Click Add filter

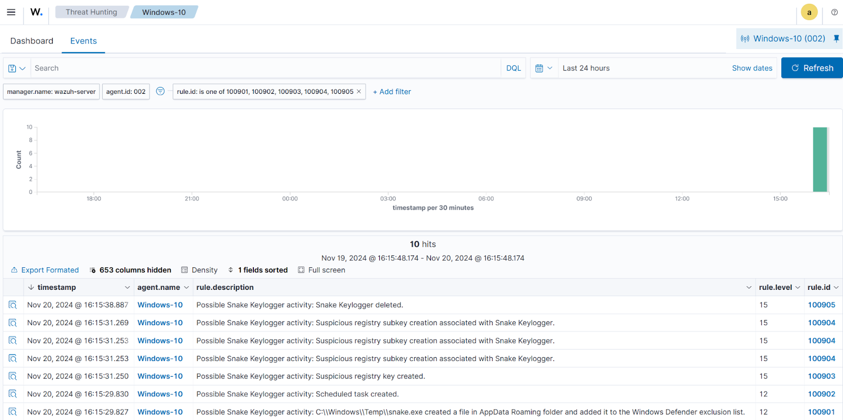(x=392, y=92)
